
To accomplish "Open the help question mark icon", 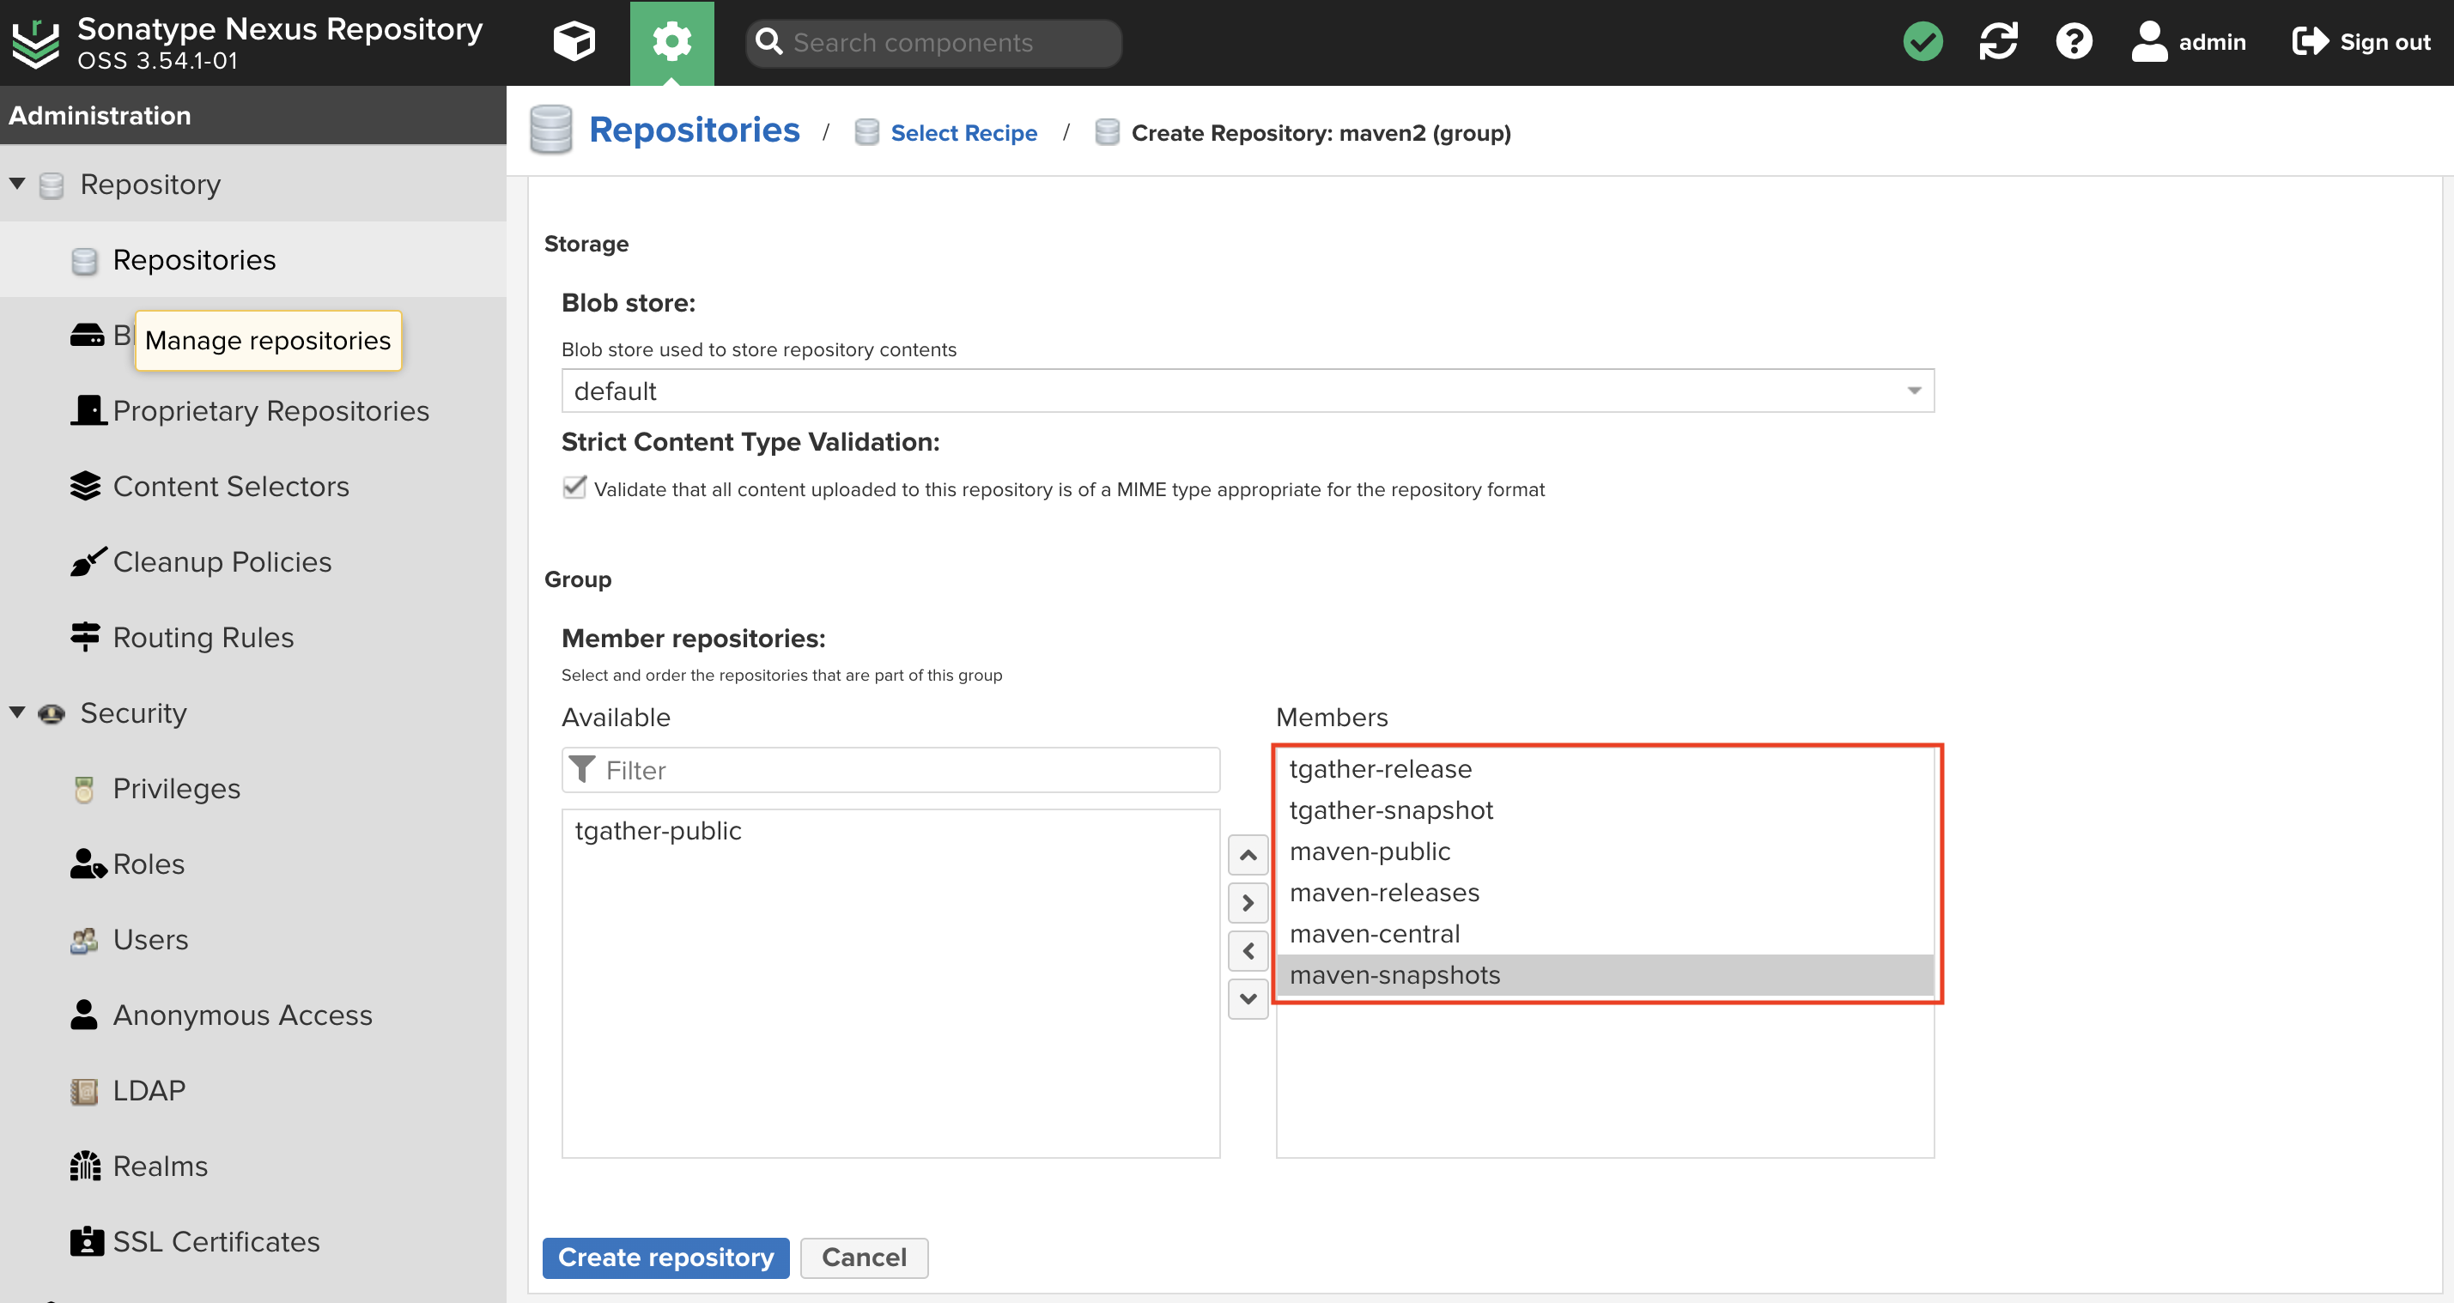I will click(2073, 42).
